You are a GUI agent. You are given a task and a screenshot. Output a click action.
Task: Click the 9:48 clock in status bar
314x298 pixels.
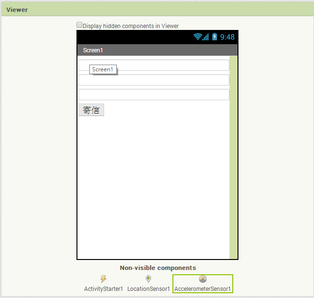(x=227, y=37)
